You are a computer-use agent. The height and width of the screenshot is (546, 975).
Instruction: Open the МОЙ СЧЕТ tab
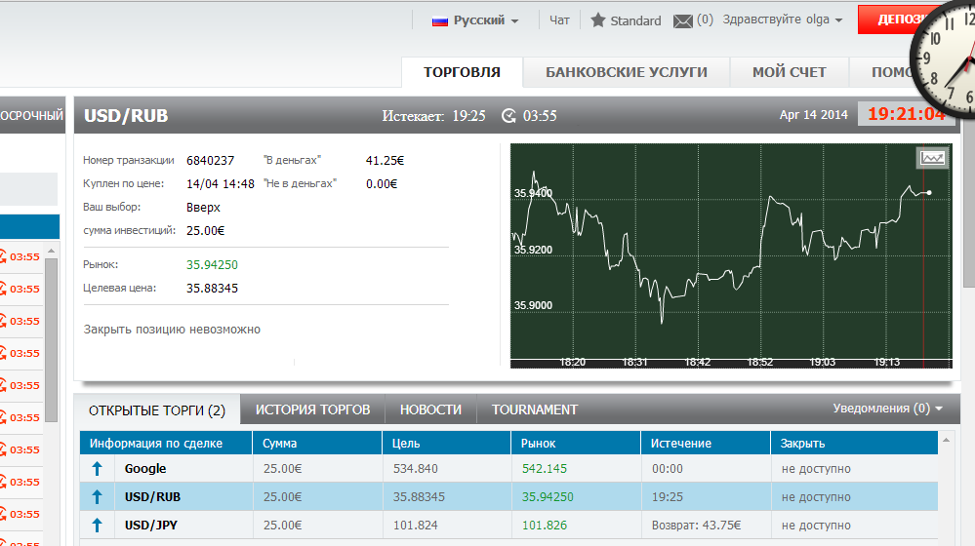[790, 73]
